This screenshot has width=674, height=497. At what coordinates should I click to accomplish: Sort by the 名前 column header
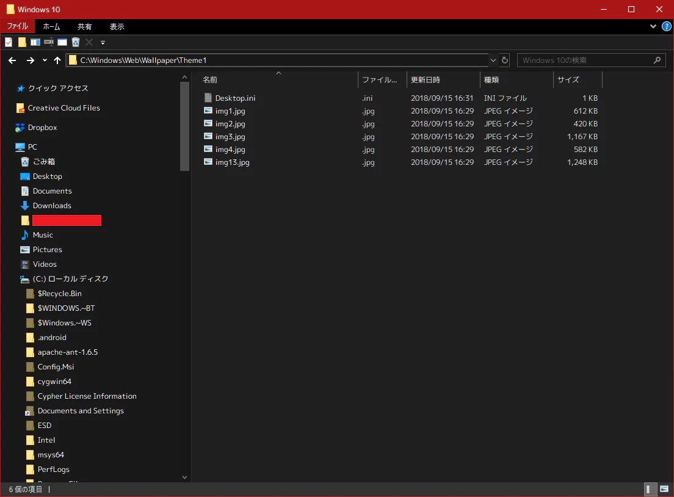(278, 80)
